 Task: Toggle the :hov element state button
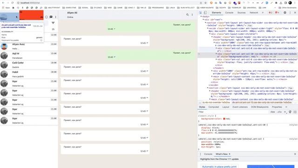(x=272, y=112)
